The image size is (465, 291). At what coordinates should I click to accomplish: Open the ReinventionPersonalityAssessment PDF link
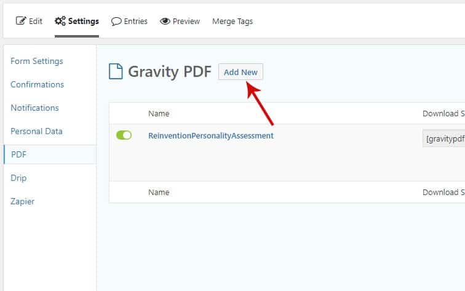click(x=210, y=135)
